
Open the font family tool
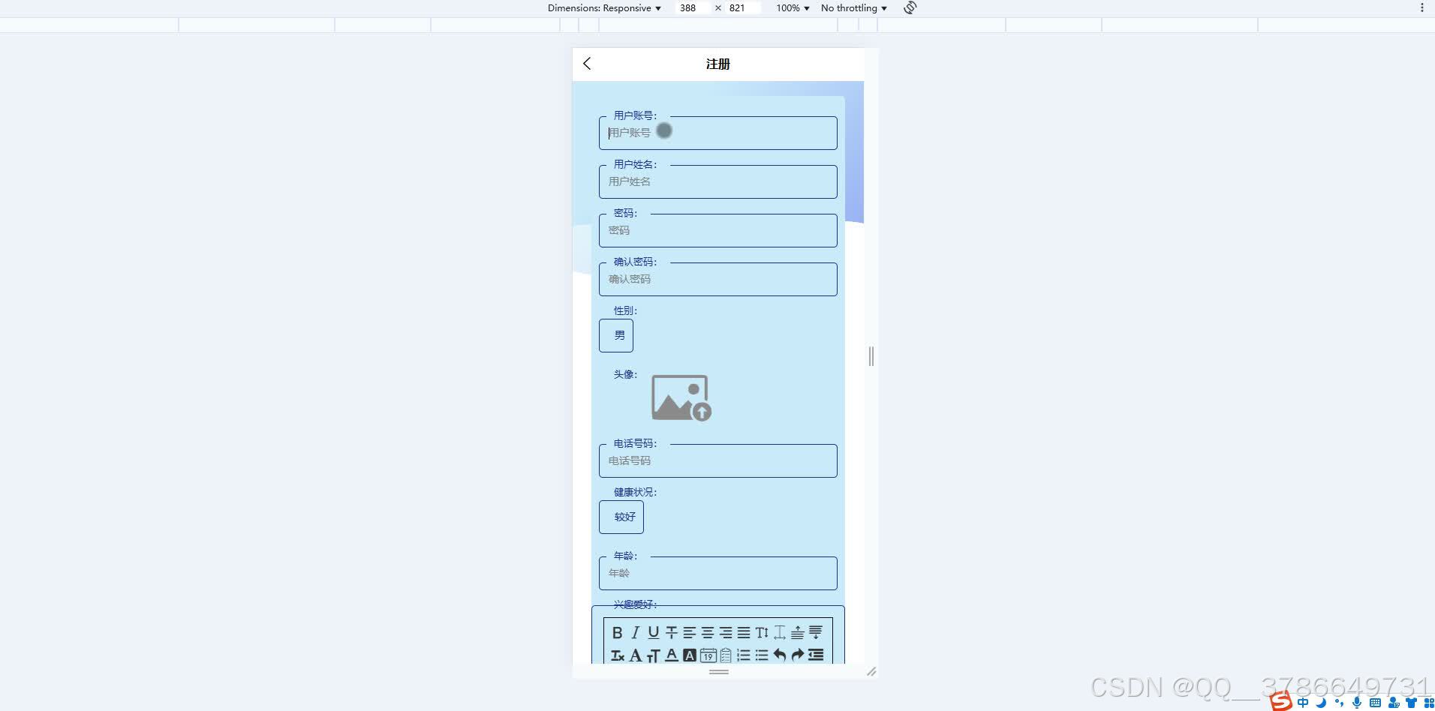coord(635,655)
